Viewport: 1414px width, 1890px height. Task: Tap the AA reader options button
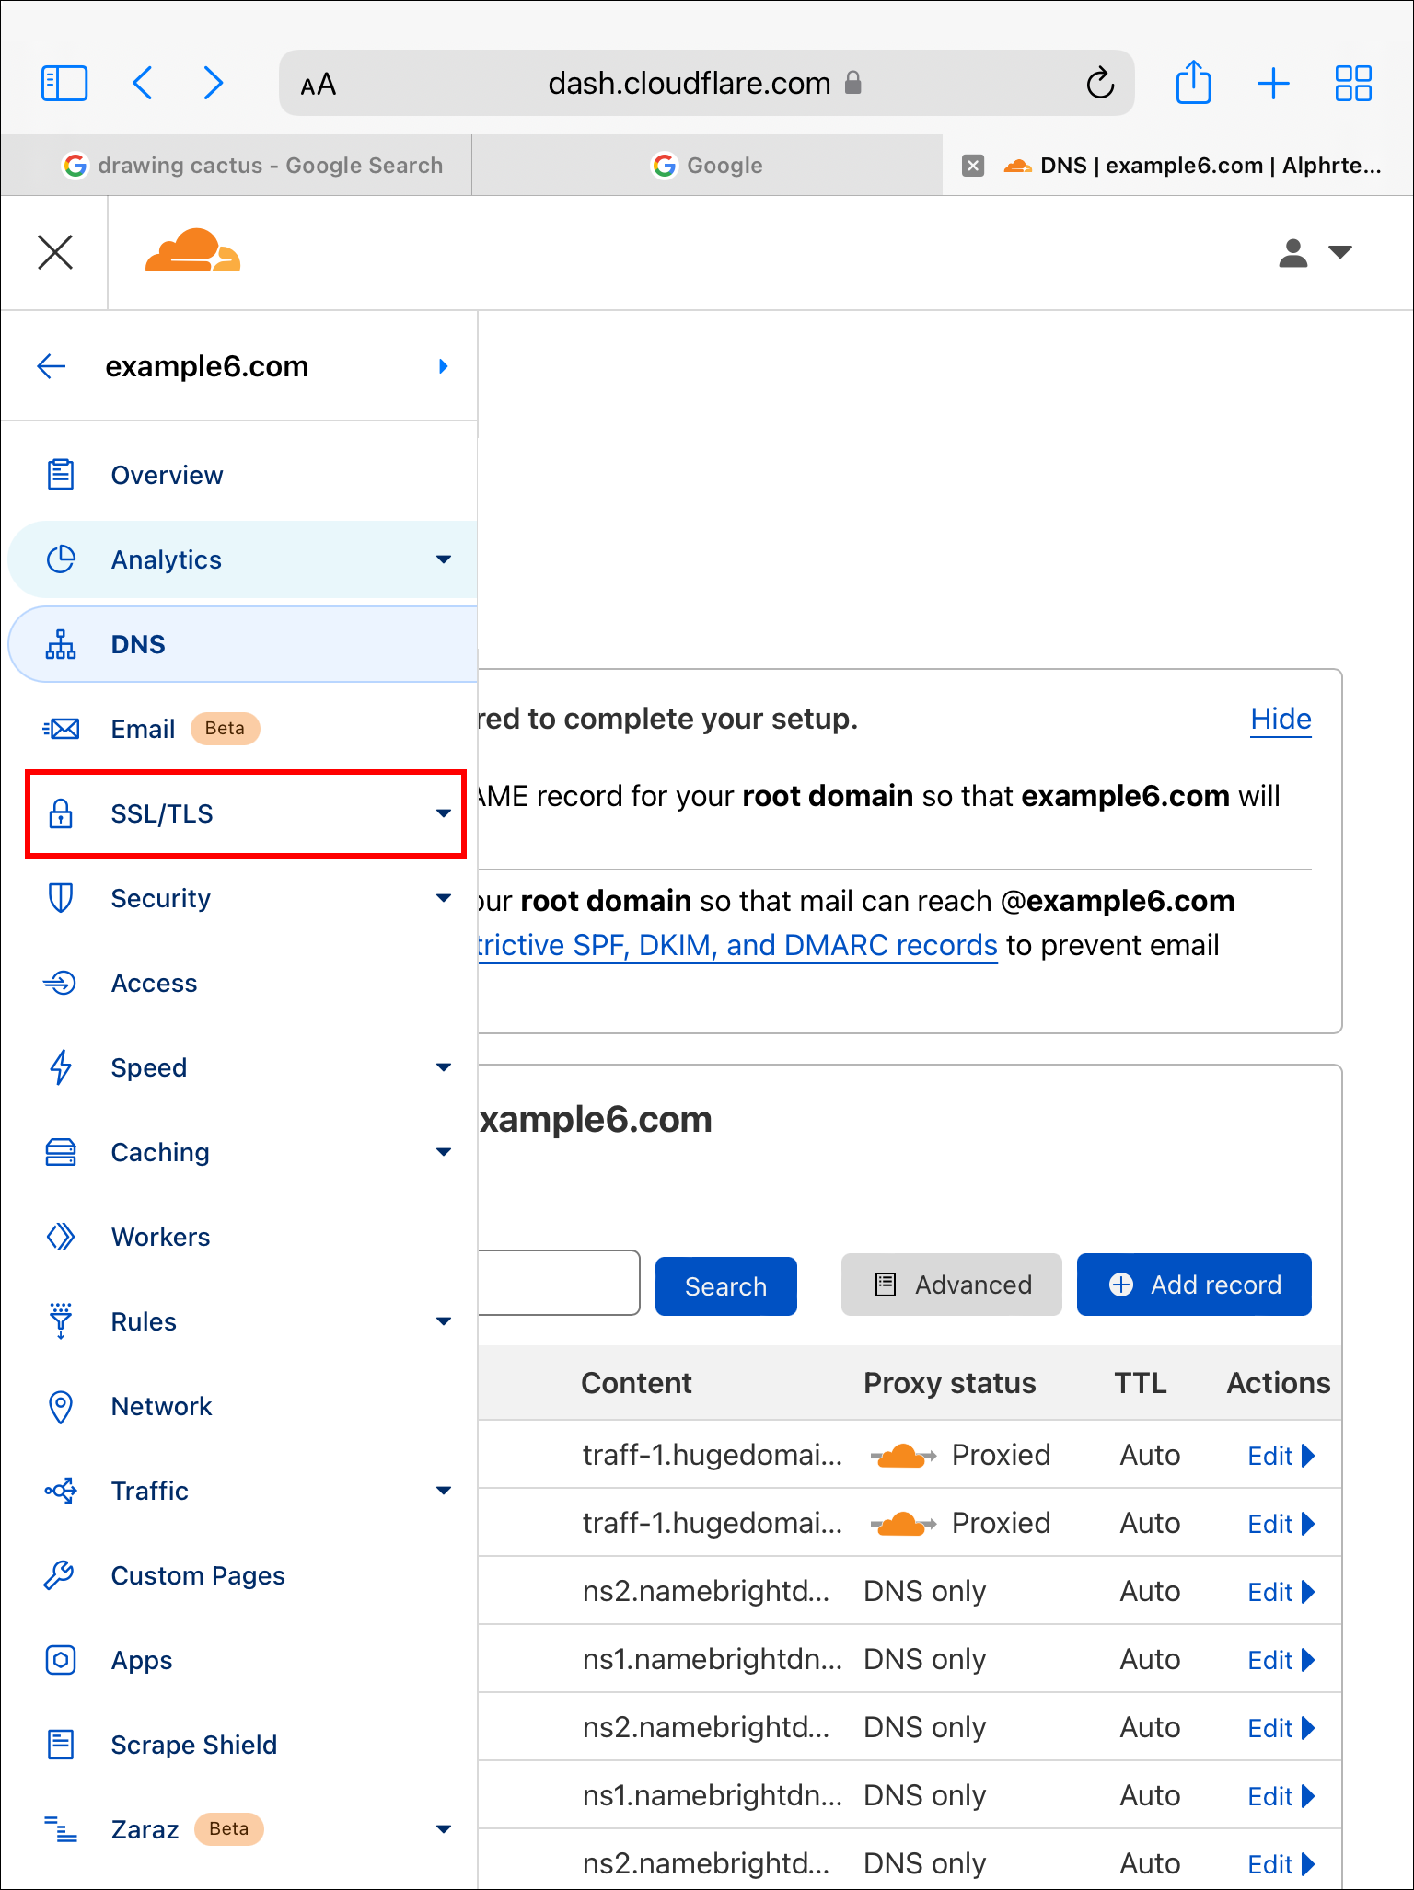tap(319, 85)
